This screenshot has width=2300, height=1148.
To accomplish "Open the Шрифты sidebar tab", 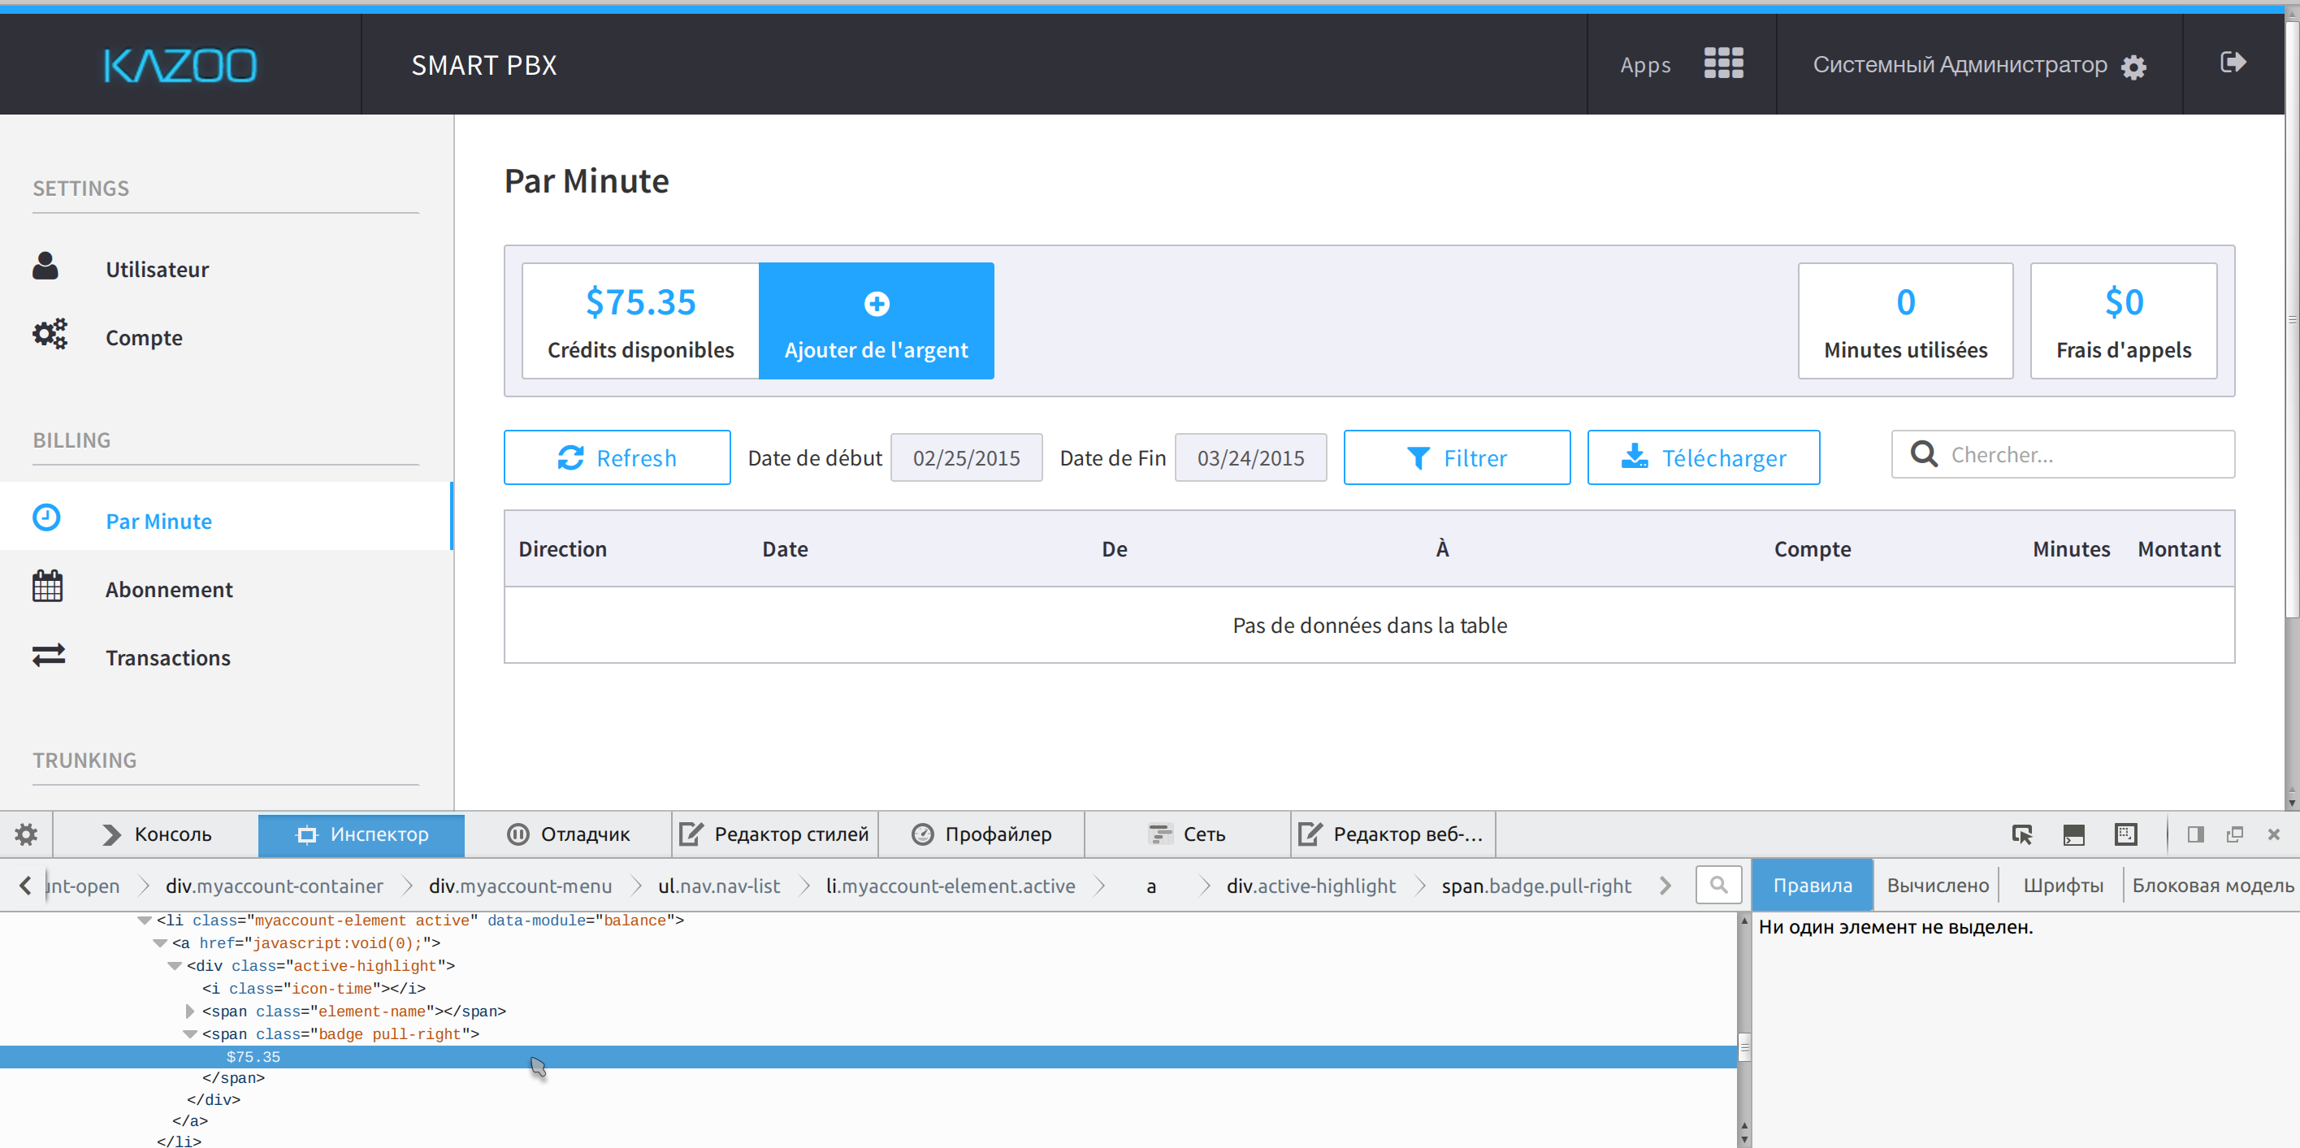I will [2063, 886].
